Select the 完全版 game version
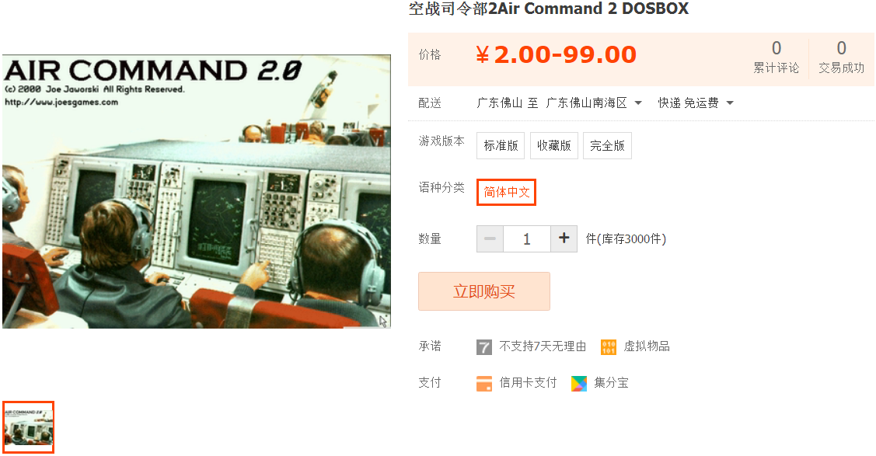Screen dimensions: 876x456 coord(607,146)
